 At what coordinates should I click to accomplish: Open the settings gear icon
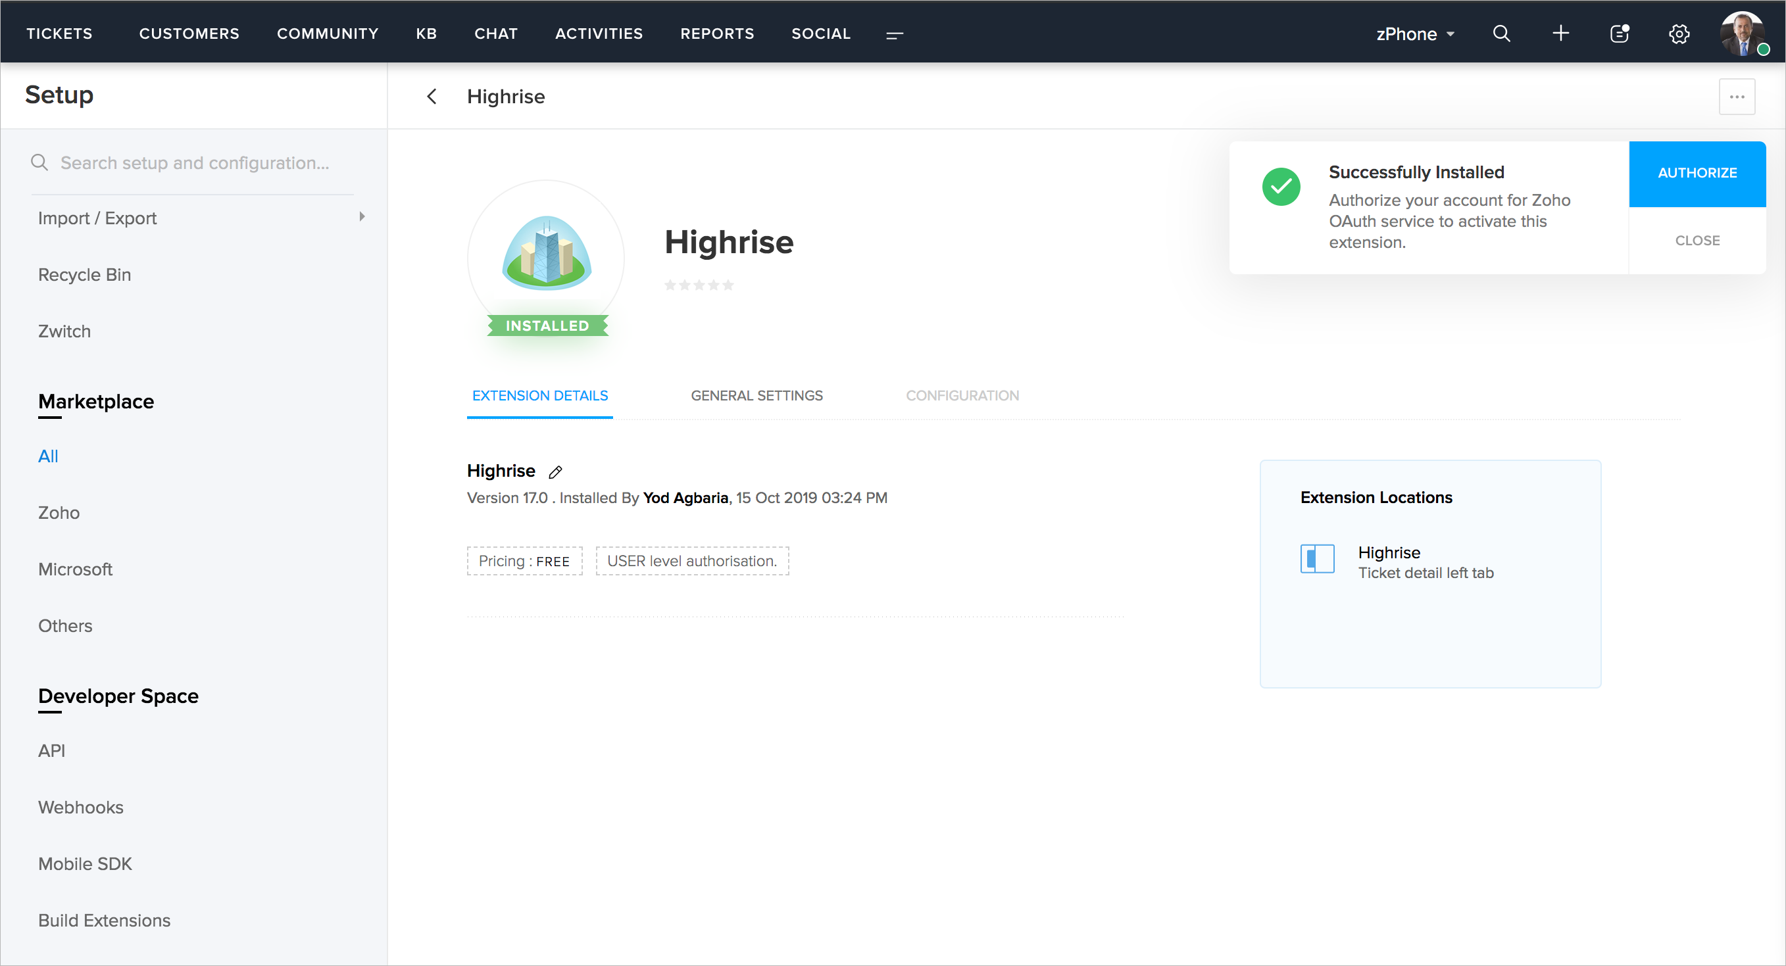tap(1679, 34)
